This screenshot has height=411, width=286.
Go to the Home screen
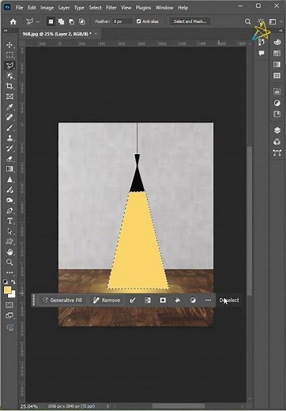(13, 21)
